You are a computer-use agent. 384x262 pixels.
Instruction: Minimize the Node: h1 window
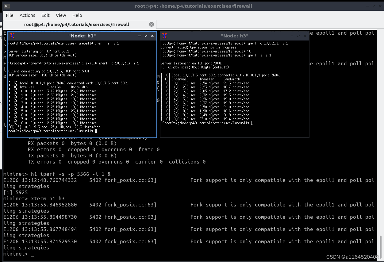pyautogui.click(x=140, y=36)
